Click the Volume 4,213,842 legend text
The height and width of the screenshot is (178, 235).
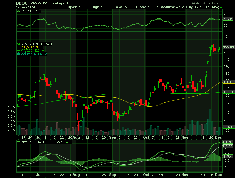(x=34, y=54)
